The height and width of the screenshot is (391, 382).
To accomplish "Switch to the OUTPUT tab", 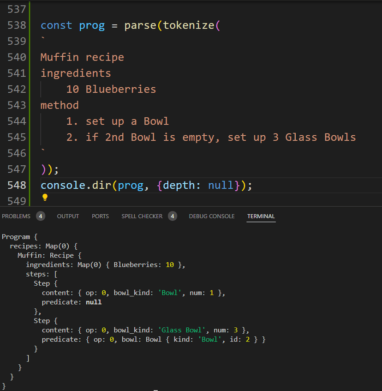I will point(68,216).
